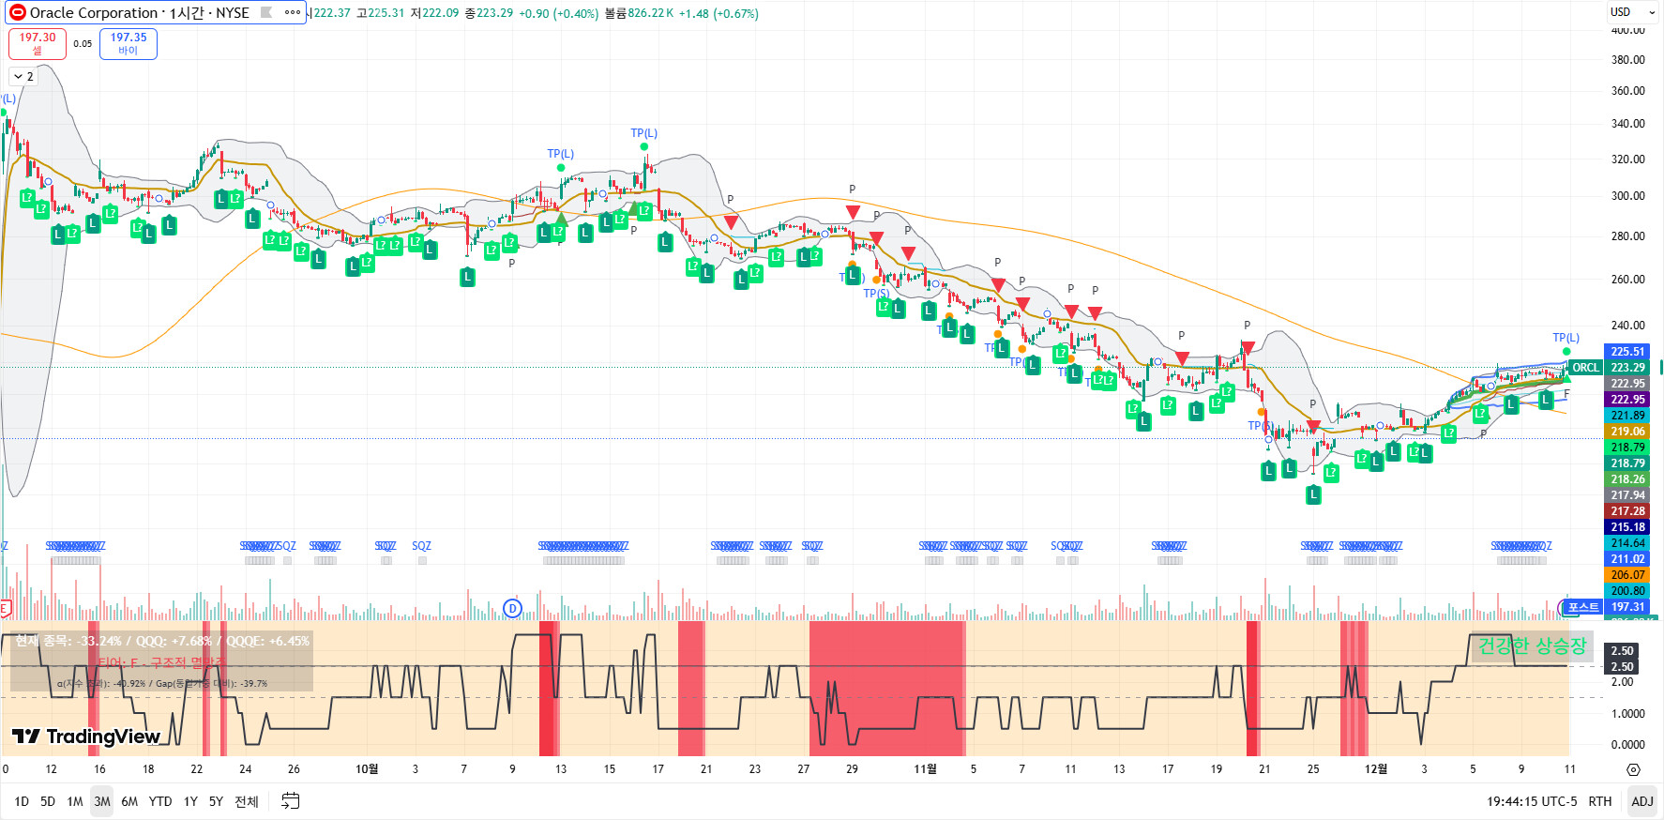The image size is (1664, 820).
Task: Click the lone SQZ label near October 3
Action: pyautogui.click(x=422, y=546)
